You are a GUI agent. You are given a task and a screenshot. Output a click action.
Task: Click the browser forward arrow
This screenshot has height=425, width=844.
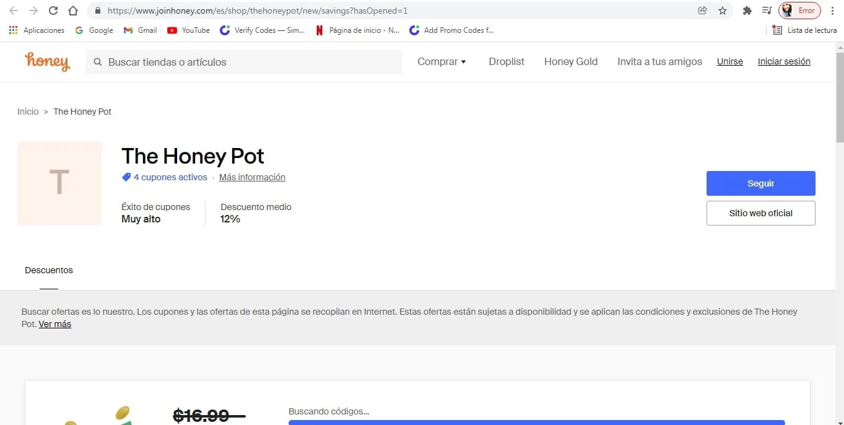click(x=33, y=11)
